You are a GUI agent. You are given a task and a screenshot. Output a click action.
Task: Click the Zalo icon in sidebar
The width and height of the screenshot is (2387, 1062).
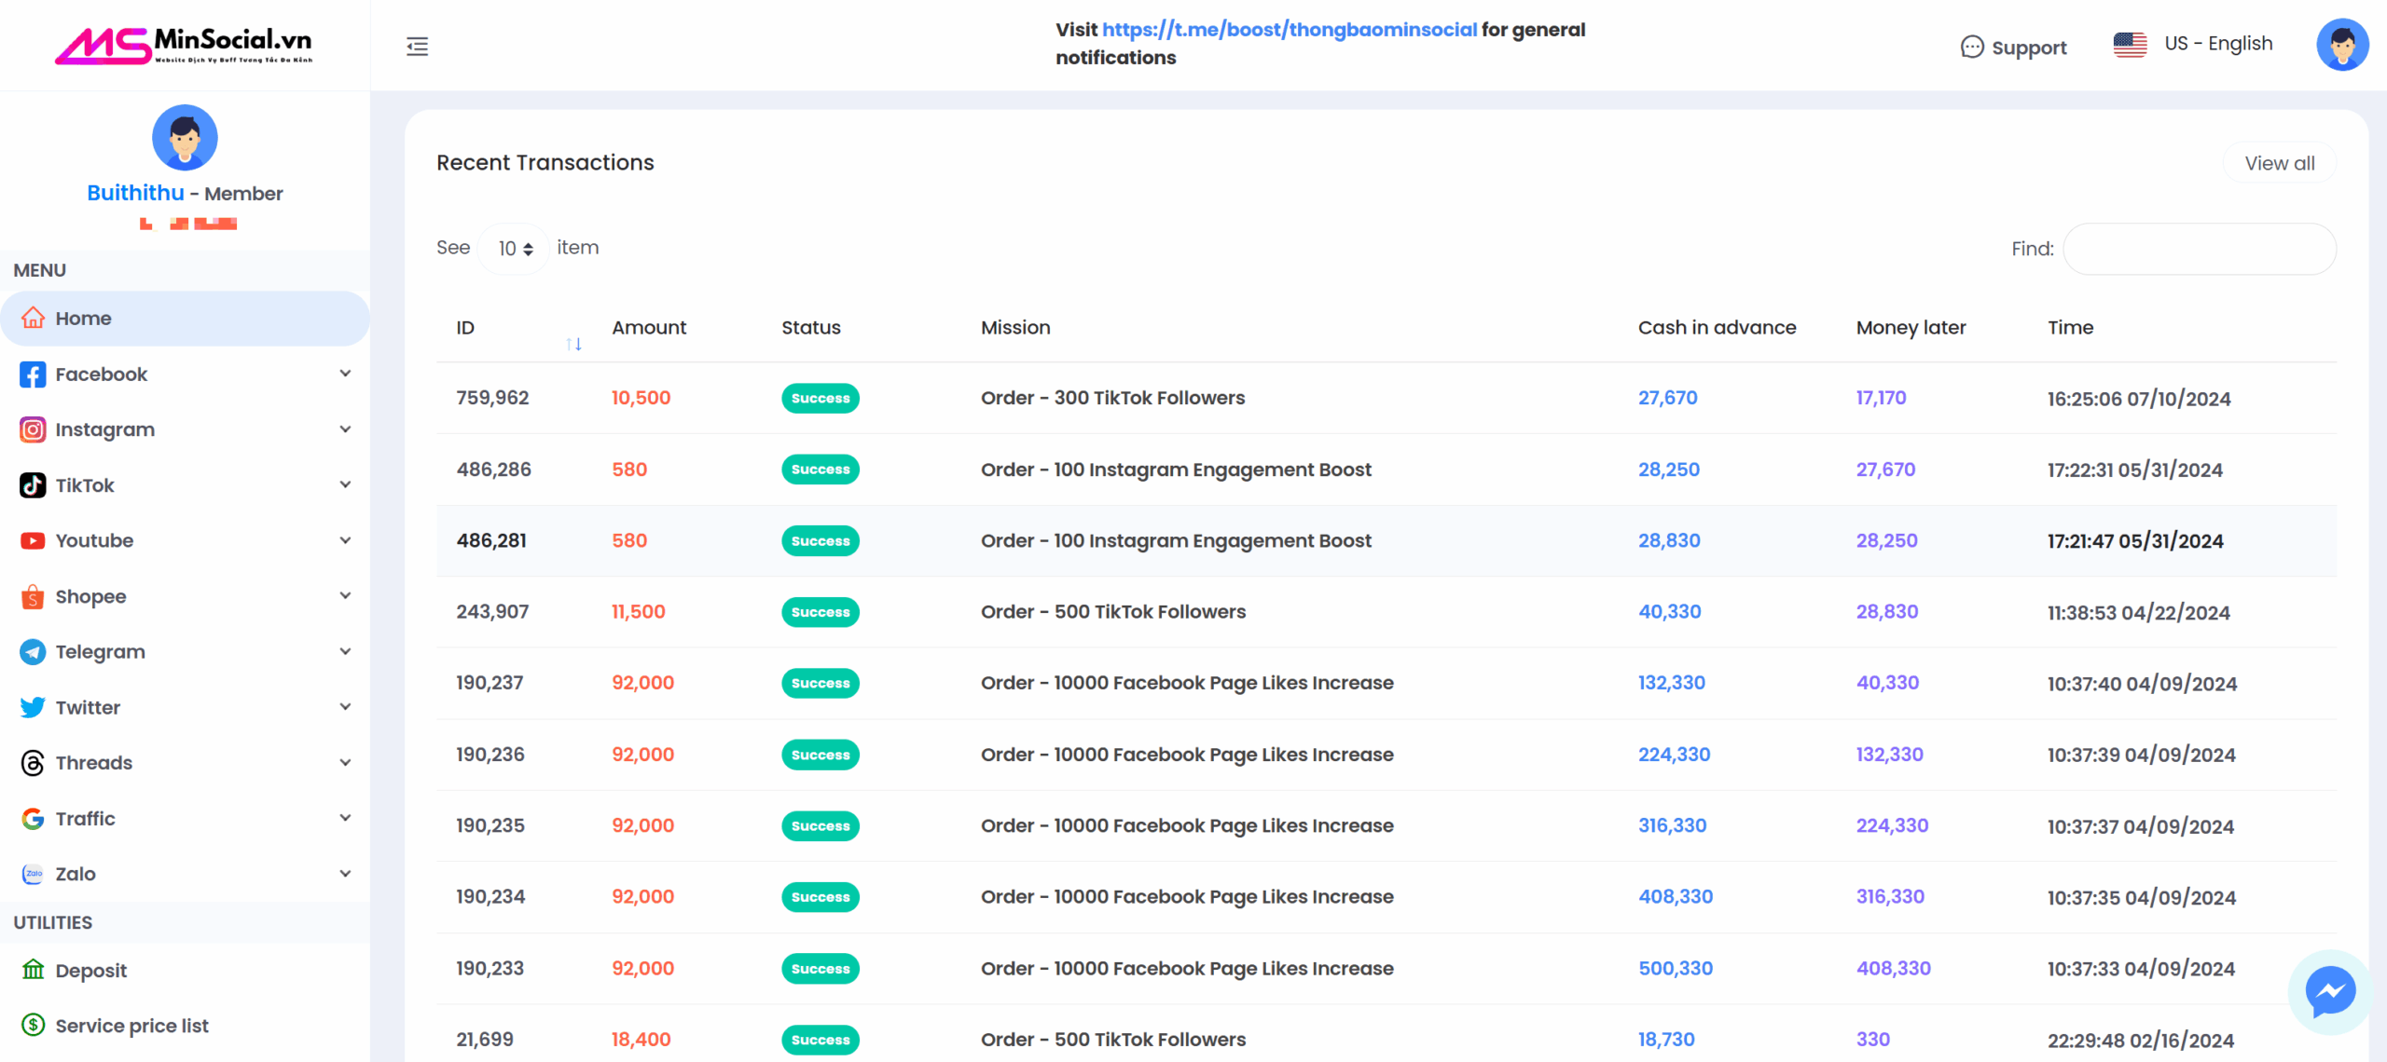(33, 874)
